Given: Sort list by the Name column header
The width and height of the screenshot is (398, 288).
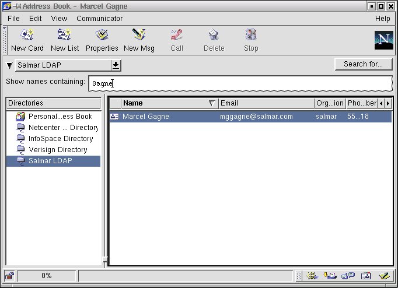Looking at the screenshot, I should [165, 103].
